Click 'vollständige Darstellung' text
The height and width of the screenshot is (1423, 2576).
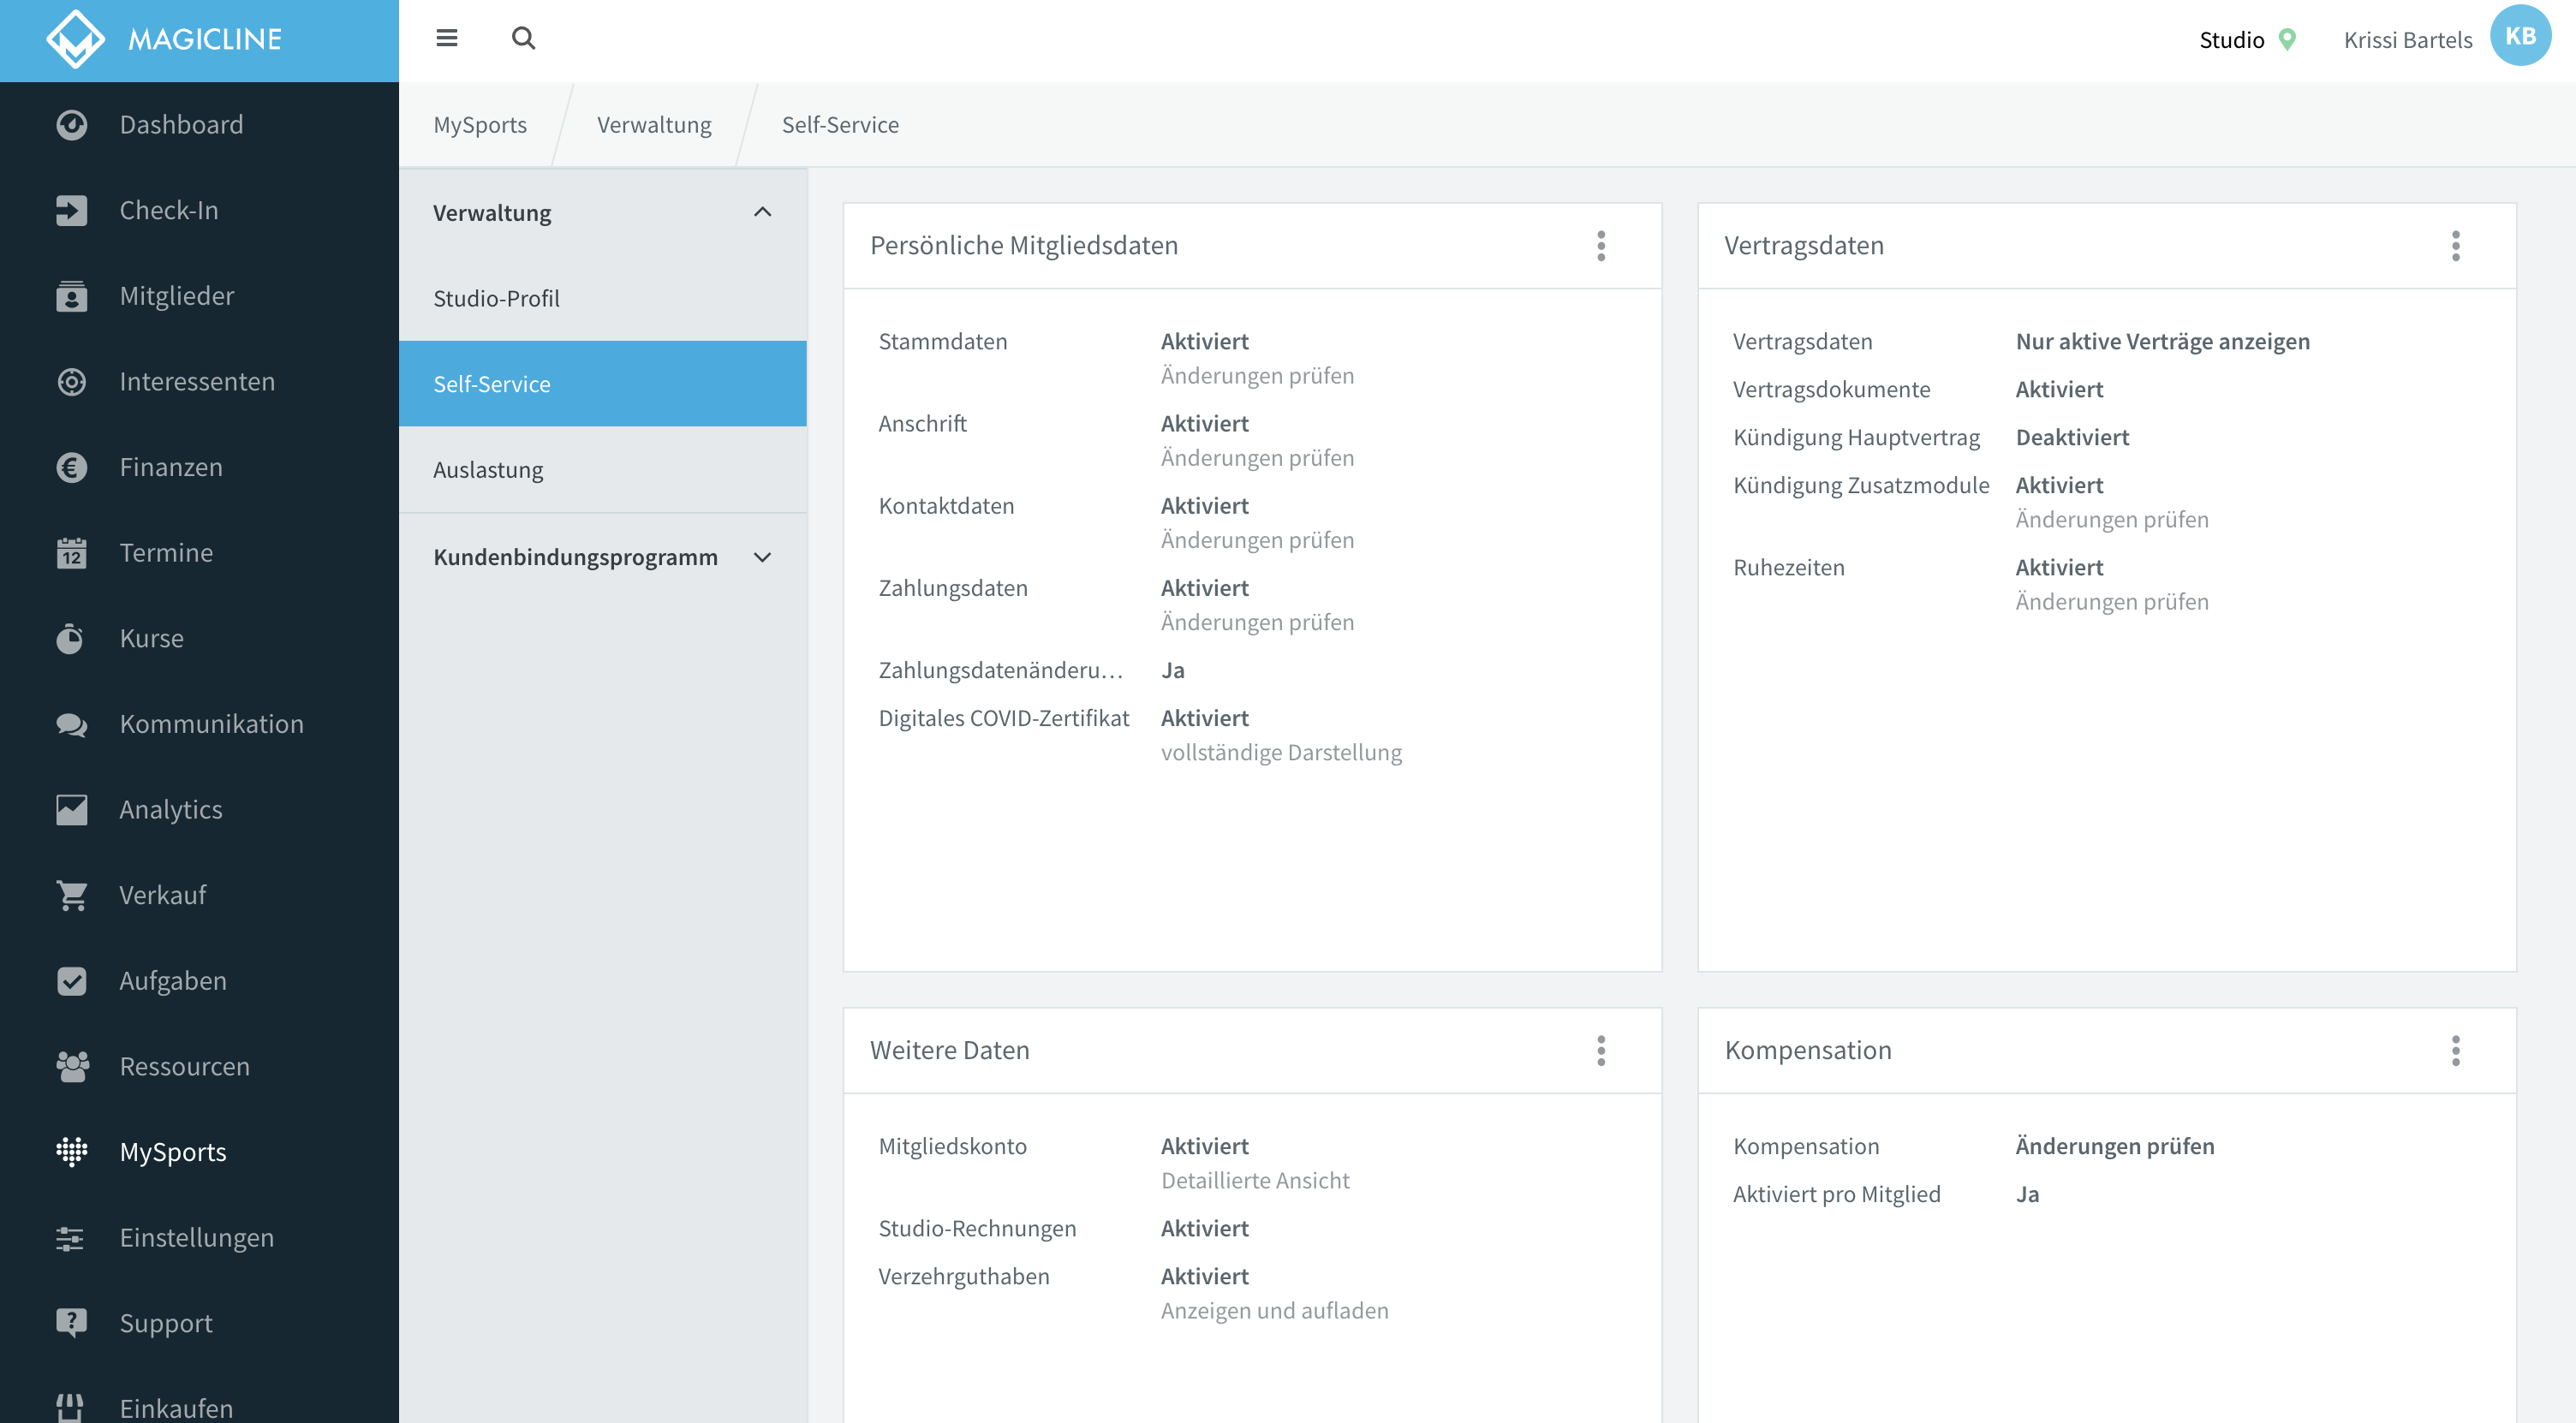pos(1281,752)
